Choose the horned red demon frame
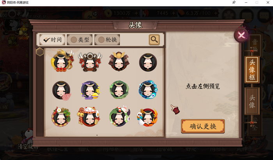 [x=90, y=62]
